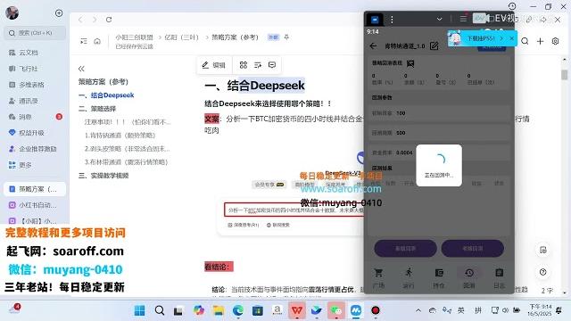
Task: Click the grid apps icon in floating toolbar
Action: (244, 65)
